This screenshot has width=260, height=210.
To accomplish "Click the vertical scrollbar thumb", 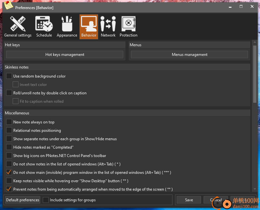I will point(255,74).
